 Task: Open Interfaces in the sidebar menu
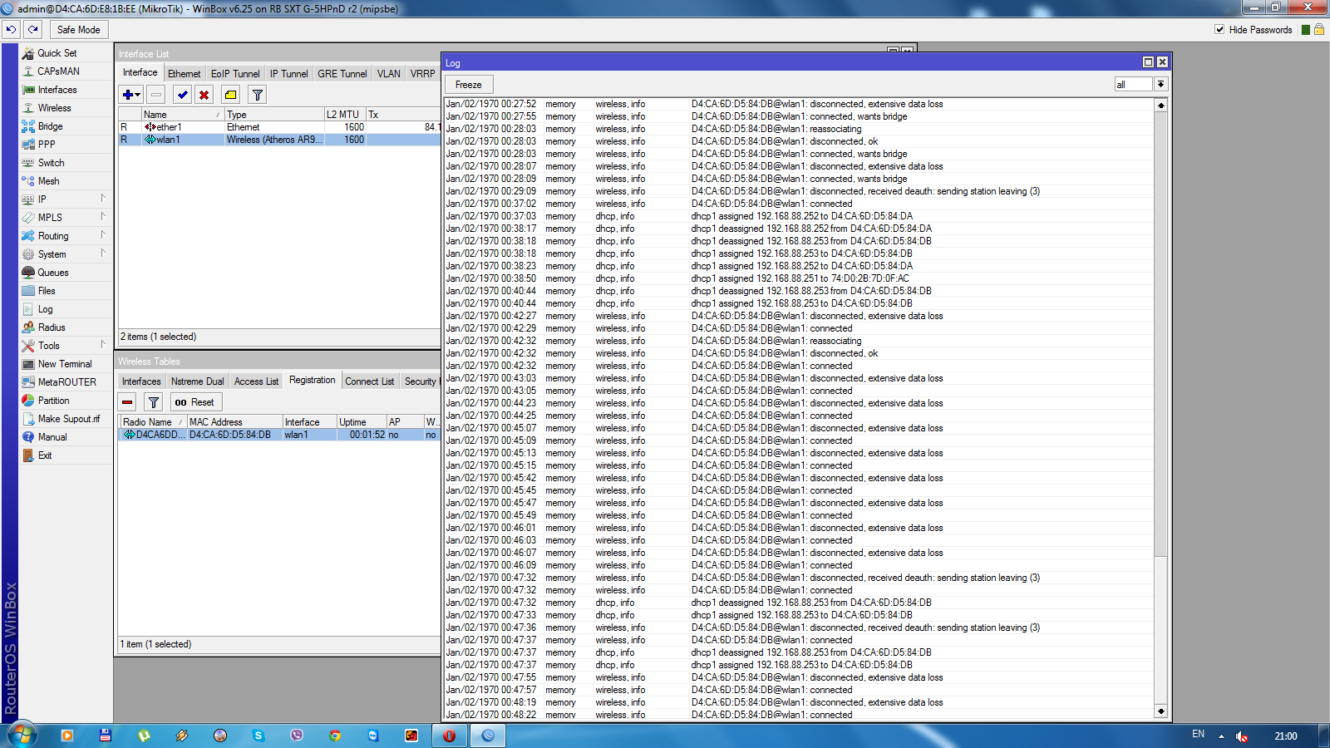pos(57,90)
